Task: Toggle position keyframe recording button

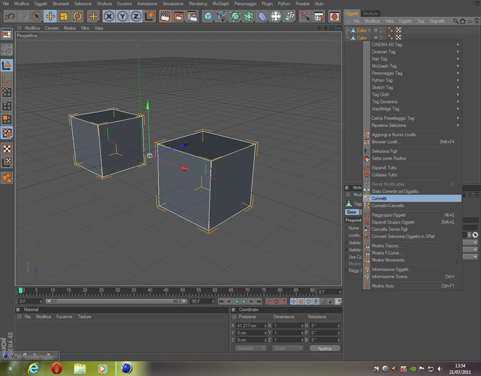Action: 293,301
